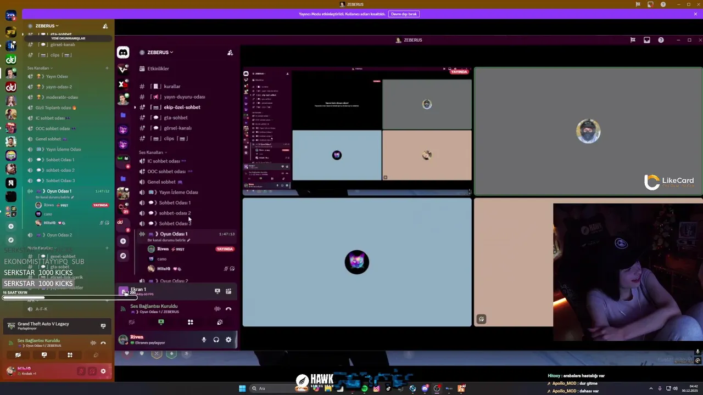Unmute the microphone in HilslQ user panel
This screenshot has width=703, height=395.
click(x=81, y=371)
